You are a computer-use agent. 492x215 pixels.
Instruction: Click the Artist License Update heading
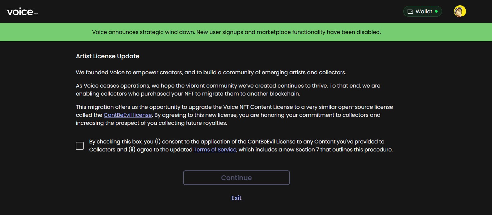[x=107, y=56]
